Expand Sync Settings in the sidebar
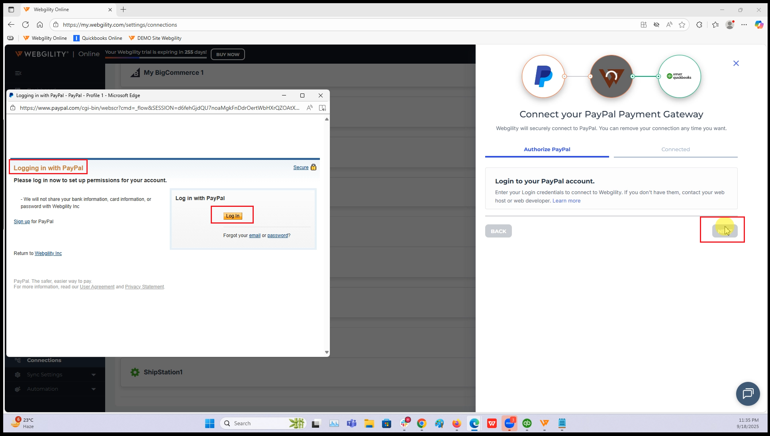Viewport: 770px width, 436px height. pos(55,375)
